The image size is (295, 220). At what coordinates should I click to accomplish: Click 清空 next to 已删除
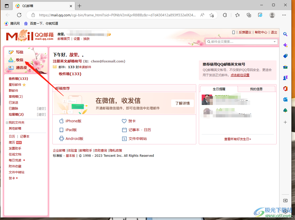click(x=41, y=109)
